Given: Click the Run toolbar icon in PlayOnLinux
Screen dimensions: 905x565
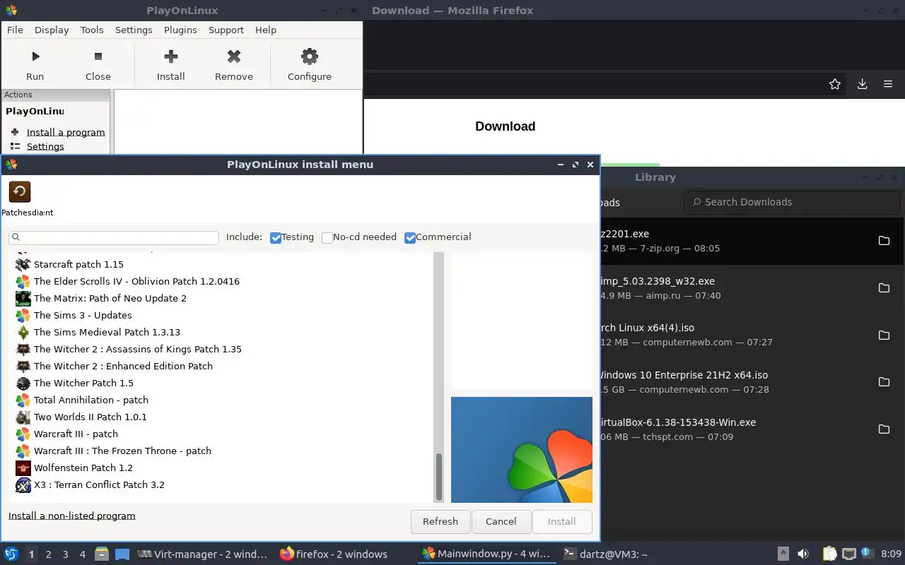Looking at the screenshot, I should pyautogui.click(x=35, y=56).
